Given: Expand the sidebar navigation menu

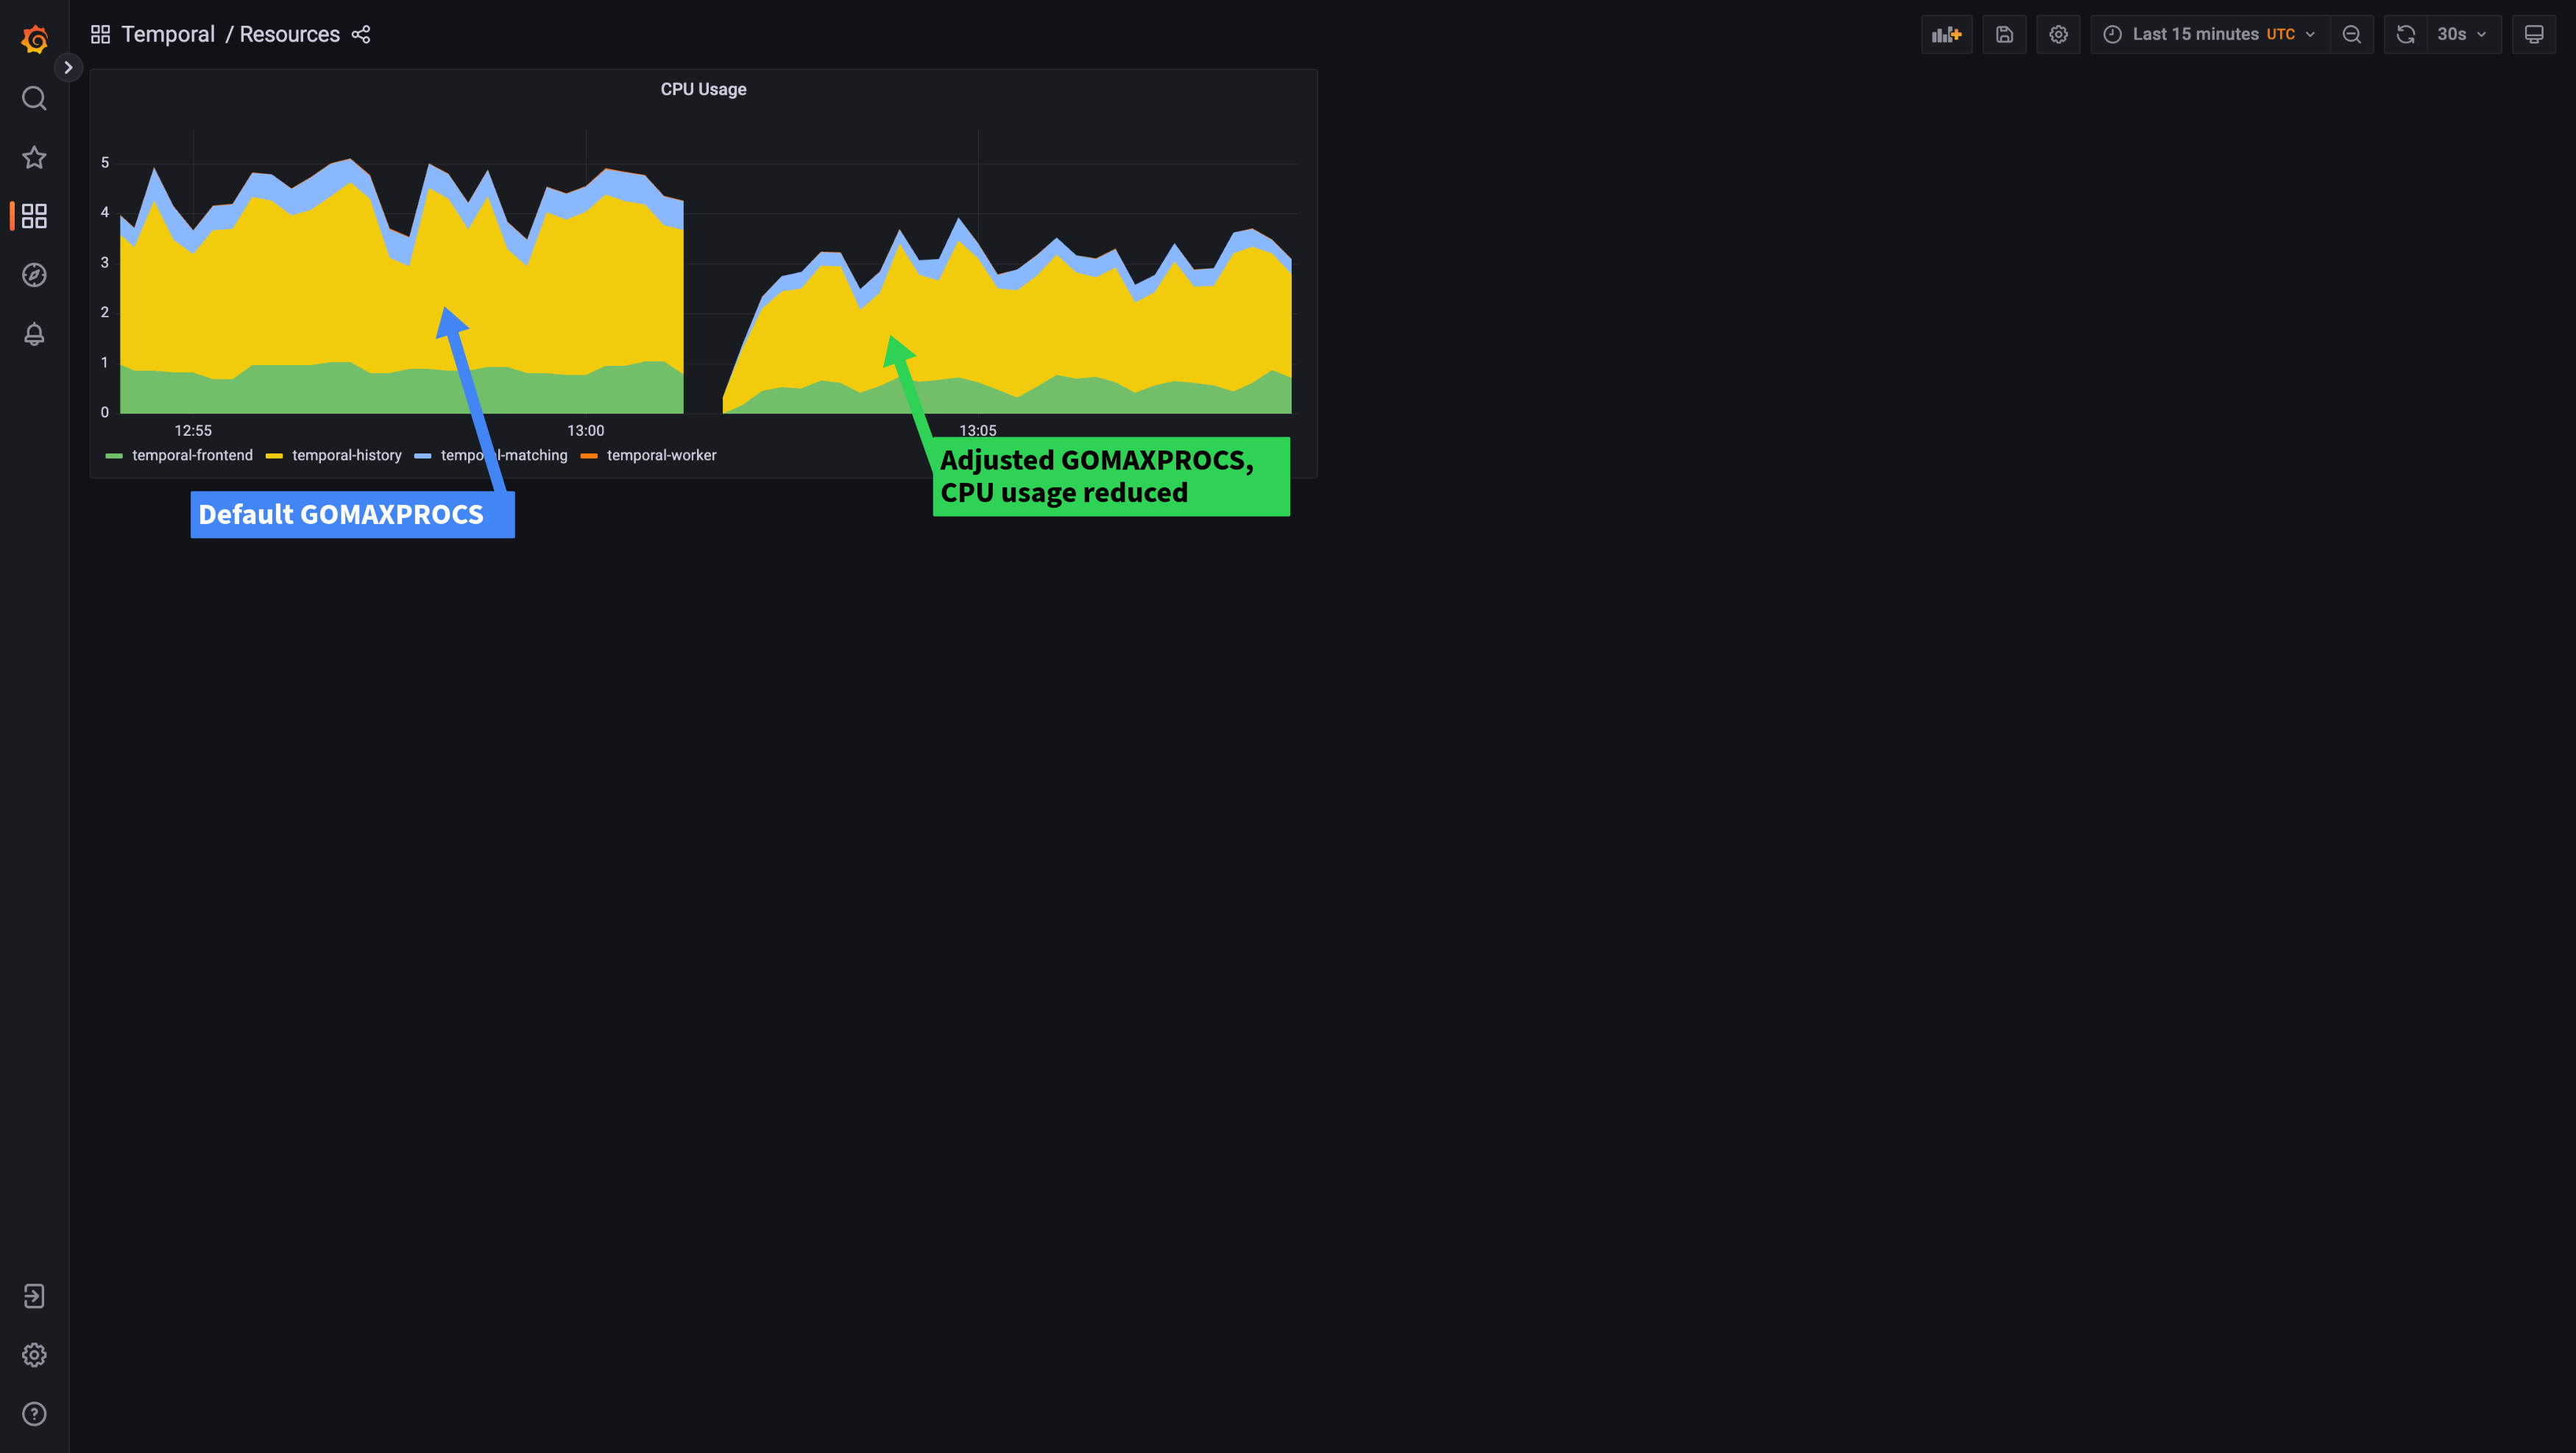Looking at the screenshot, I should 68,67.
